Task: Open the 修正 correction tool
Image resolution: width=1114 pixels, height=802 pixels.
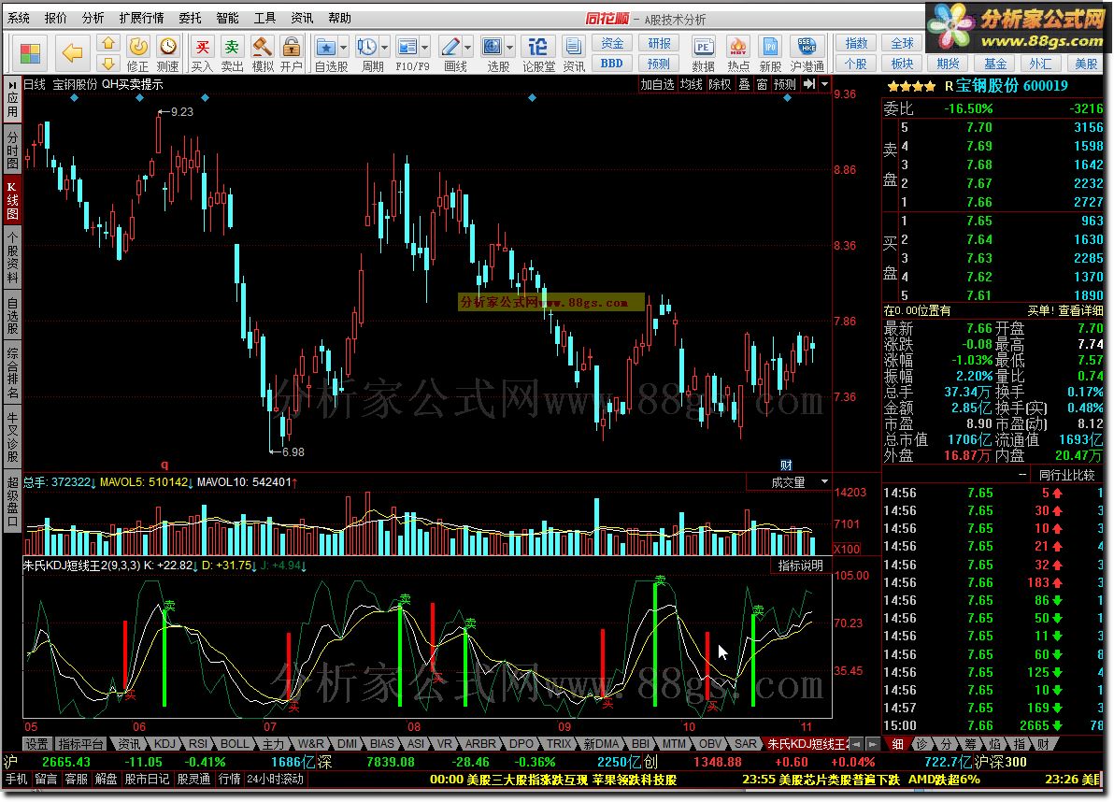Action: pos(137,54)
